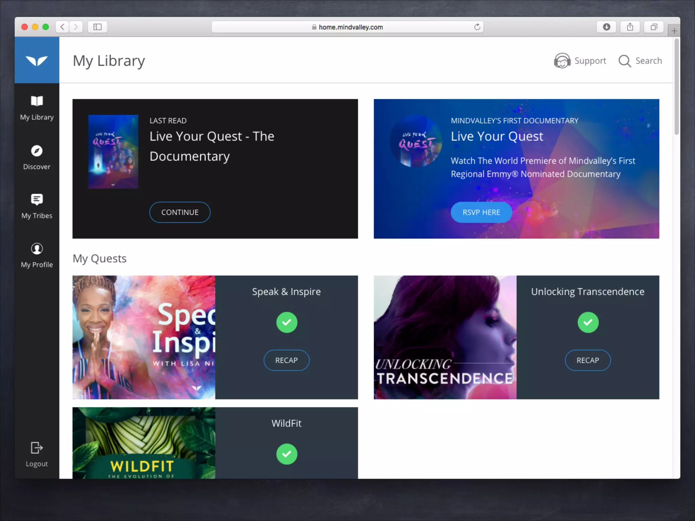
Task: Click RECAP for Unlocking Transcendence
Action: click(x=588, y=360)
